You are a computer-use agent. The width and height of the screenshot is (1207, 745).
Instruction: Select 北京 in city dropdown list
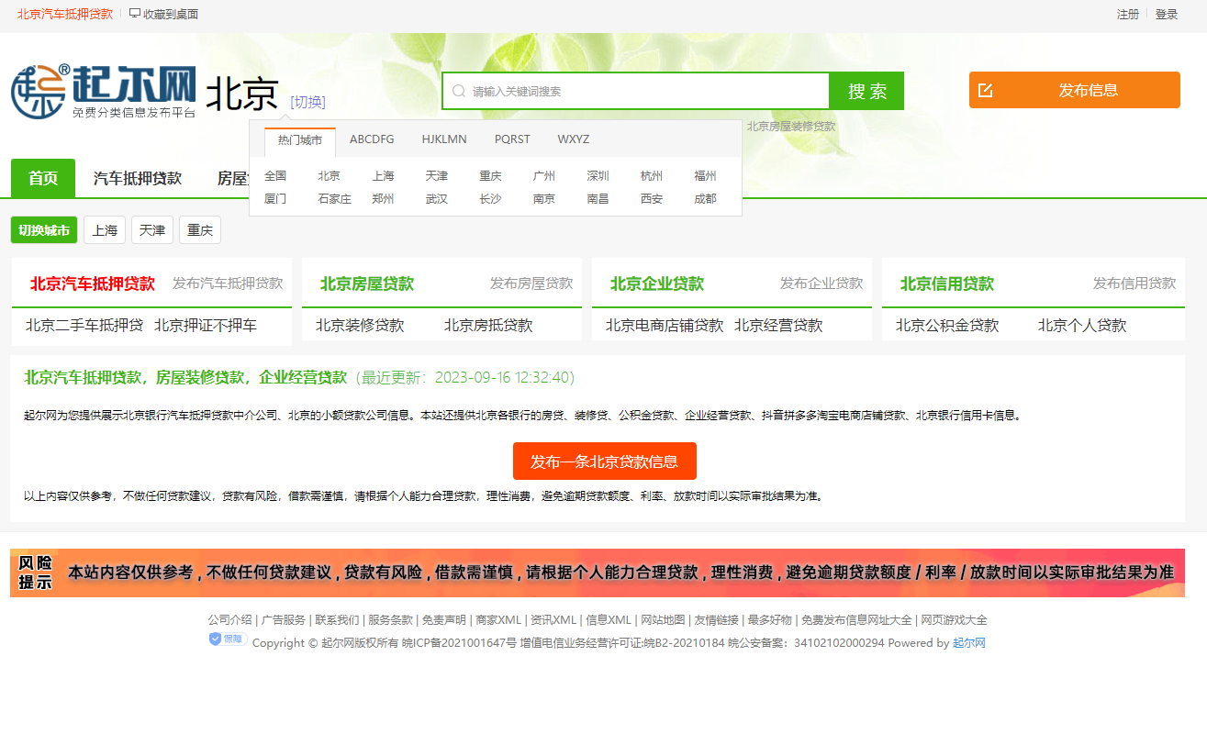329,176
